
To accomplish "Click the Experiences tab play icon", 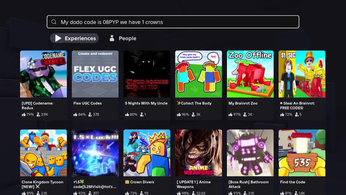I will tap(58, 38).
